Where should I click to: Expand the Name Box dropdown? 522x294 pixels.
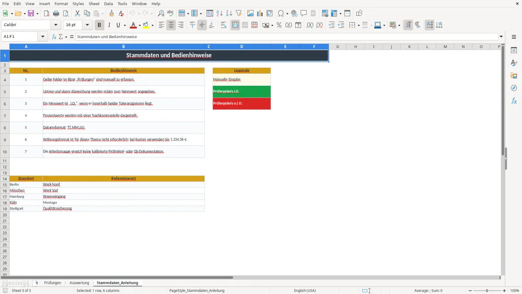43,37
